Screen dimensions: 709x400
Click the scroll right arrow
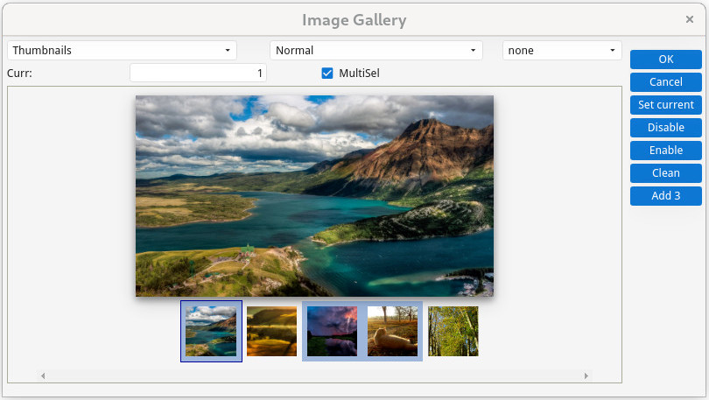[x=586, y=375]
